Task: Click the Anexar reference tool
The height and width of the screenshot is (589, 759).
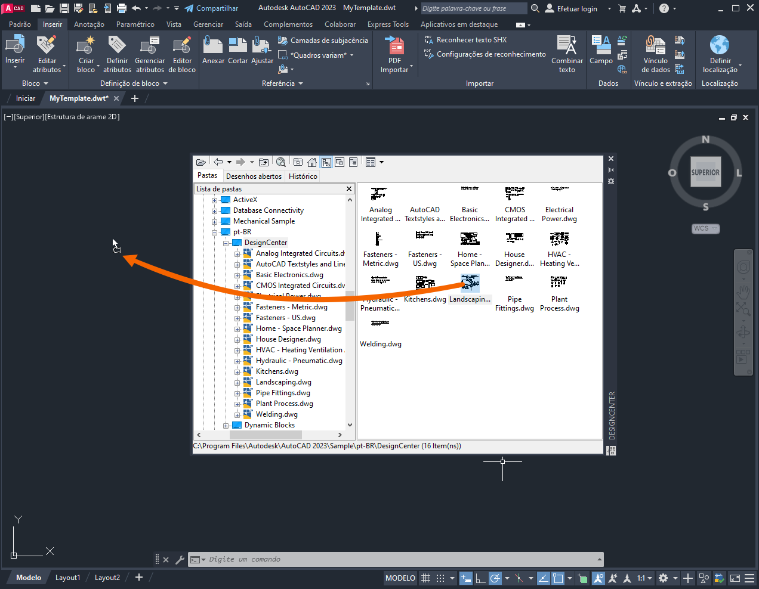Action: tap(213, 50)
